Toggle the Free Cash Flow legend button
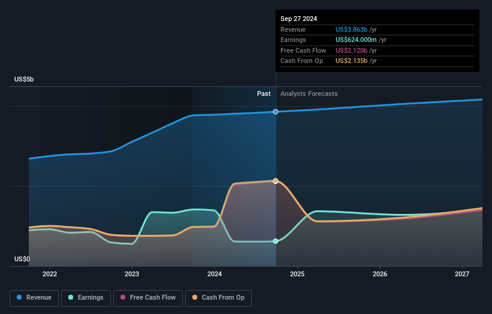Screen dimensions: 492x314 point(148,298)
